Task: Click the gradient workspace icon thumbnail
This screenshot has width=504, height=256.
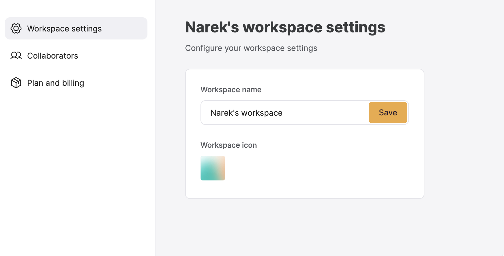Action: (213, 168)
